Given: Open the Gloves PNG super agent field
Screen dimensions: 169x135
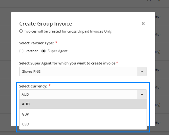Looking at the screenshot, I should [x=78, y=71].
